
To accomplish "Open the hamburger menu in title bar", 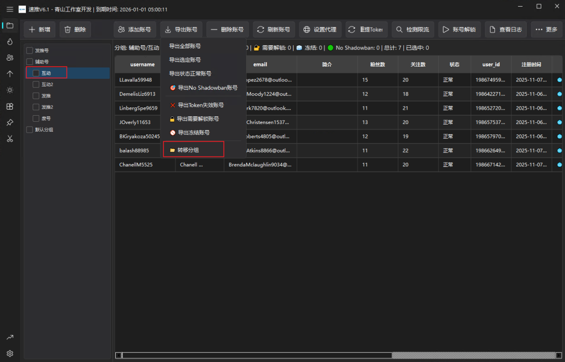I will [9, 9].
